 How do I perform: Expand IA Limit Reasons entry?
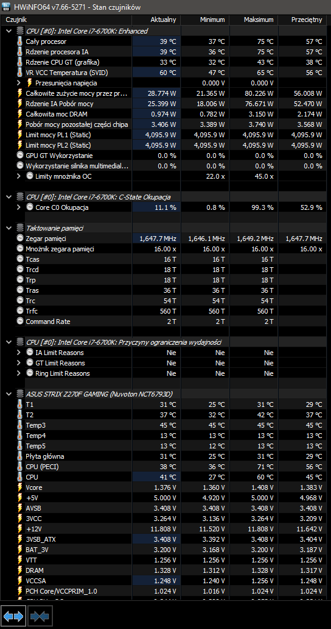[x=19, y=353]
